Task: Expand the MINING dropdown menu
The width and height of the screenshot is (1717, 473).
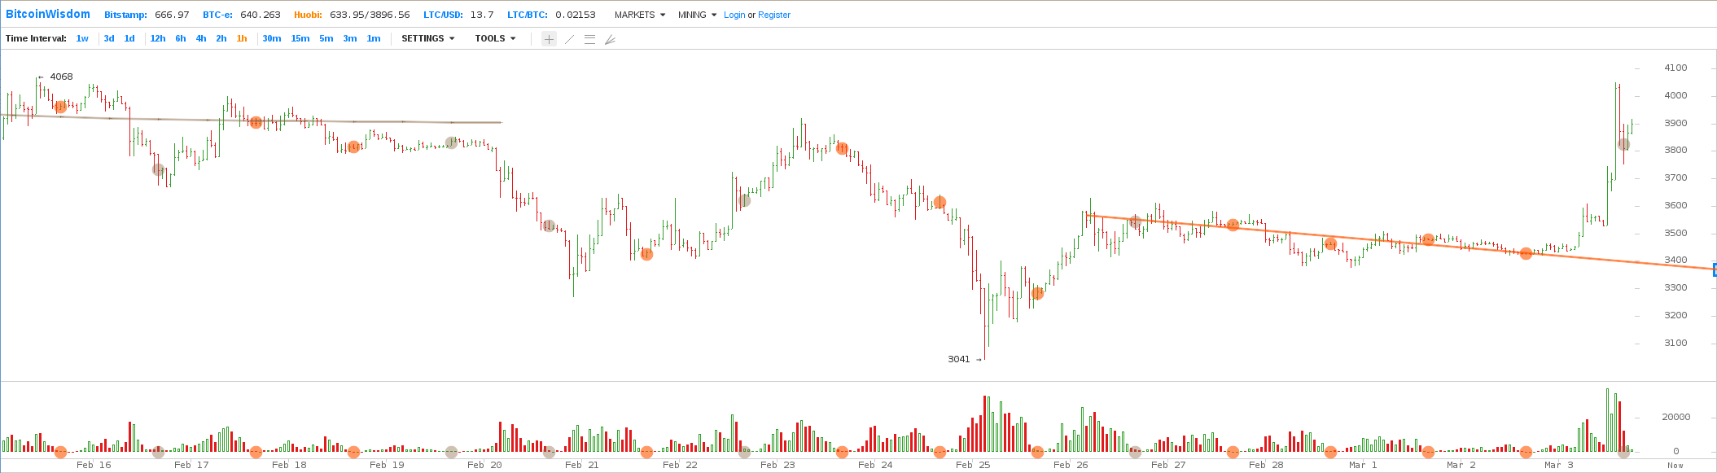Action: click(x=697, y=15)
